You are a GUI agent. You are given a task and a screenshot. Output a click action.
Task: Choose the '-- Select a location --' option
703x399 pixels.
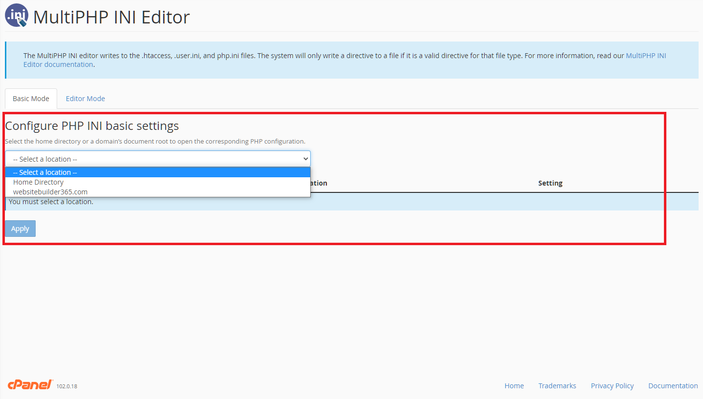coord(158,172)
